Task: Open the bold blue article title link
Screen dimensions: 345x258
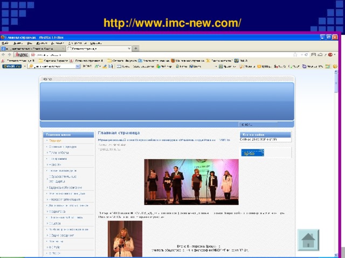Action: tap(164, 140)
